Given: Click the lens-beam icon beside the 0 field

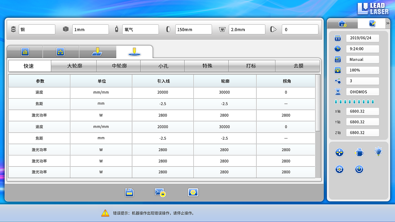Looking at the screenshot, I should pos(273,29).
